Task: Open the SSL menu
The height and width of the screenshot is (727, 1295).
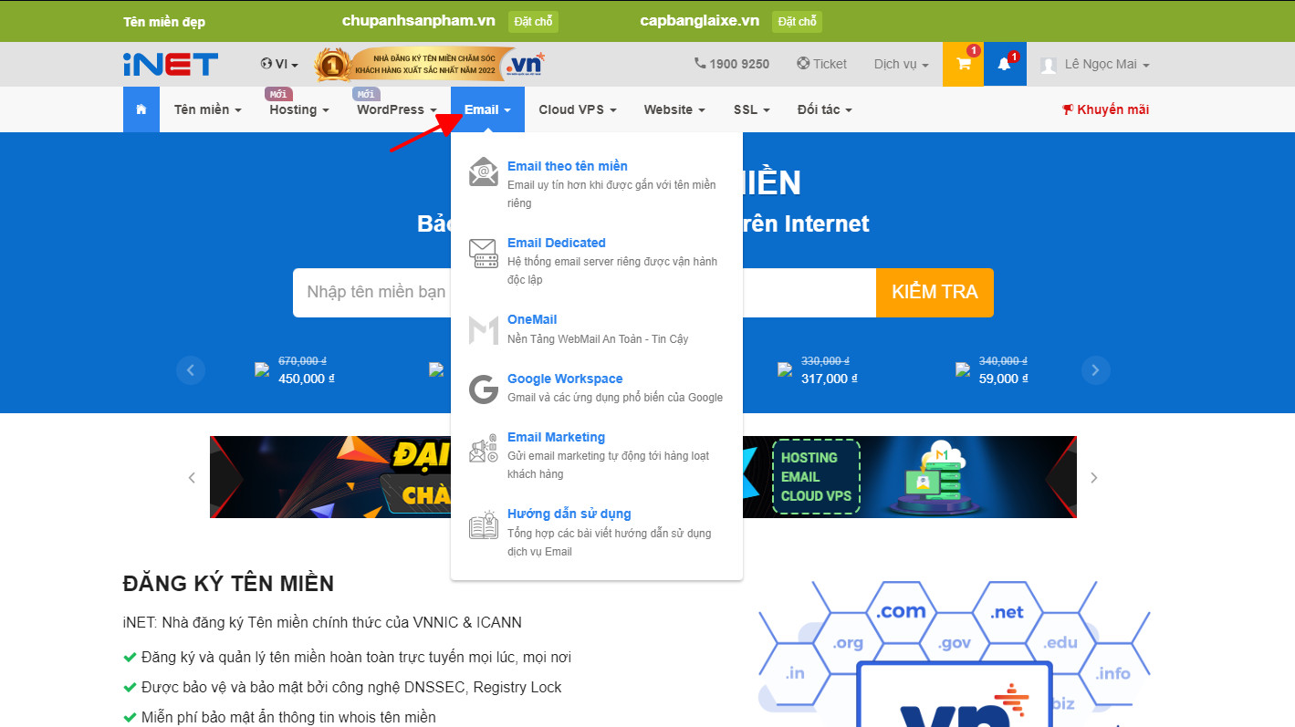Action: click(751, 109)
